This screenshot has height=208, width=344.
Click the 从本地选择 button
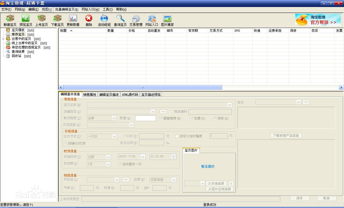tap(216, 183)
